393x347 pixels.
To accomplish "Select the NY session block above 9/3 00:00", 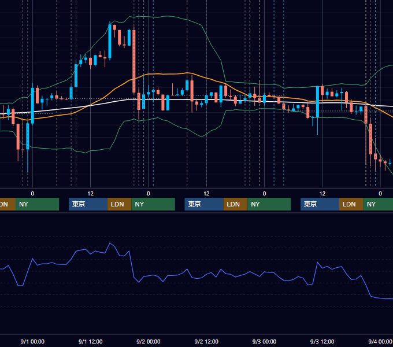I will pyautogui.click(x=269, y=204).
